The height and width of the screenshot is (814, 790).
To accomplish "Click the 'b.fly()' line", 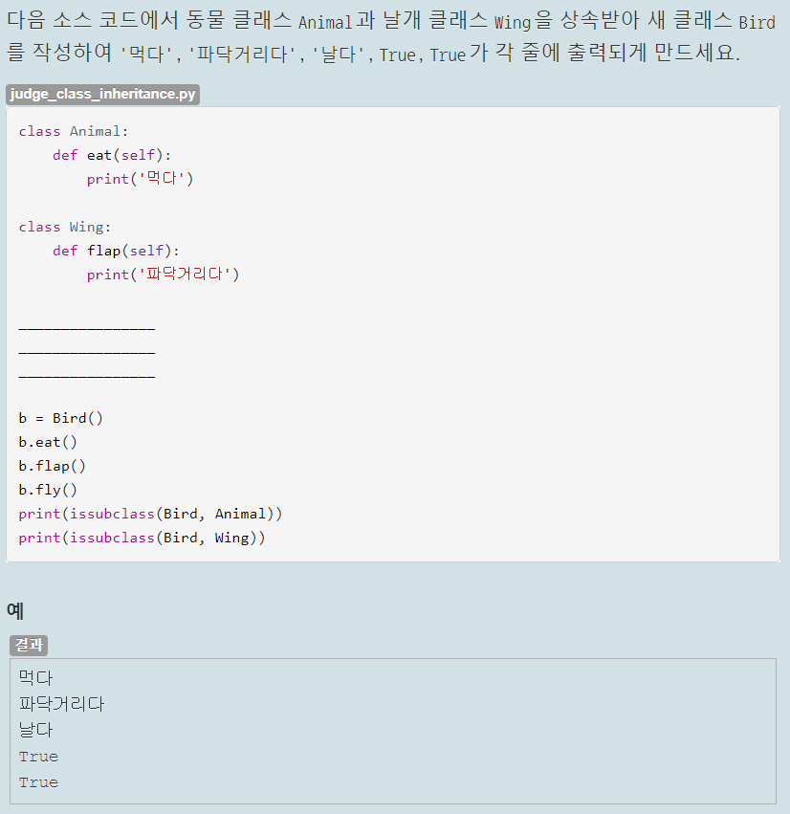I will tap(48, 490).
